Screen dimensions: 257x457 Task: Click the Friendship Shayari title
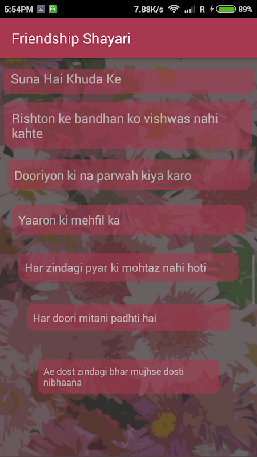click(71, 39)
